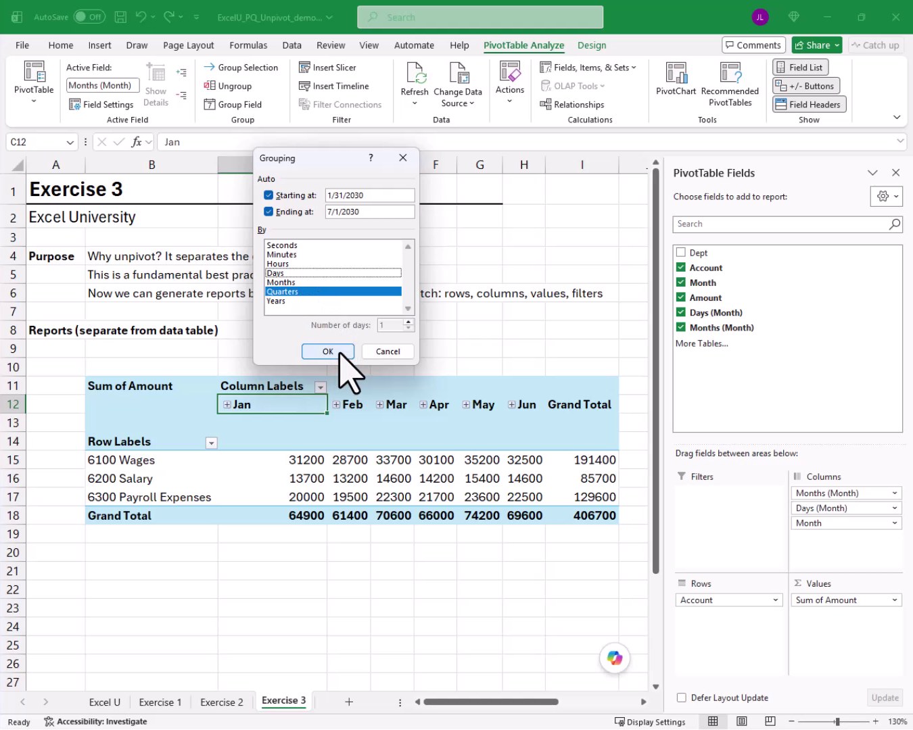The image size is (913, 730).
Task: Click the More Tables link
Action: tap(701, 343)
